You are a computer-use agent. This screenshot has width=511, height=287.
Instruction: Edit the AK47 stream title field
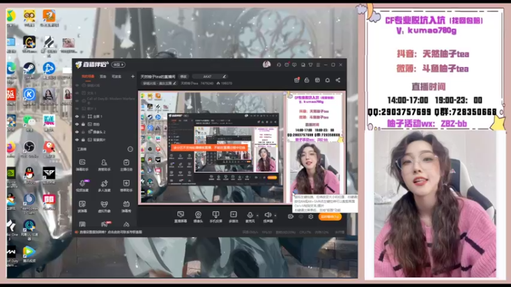tap(210, 77)
